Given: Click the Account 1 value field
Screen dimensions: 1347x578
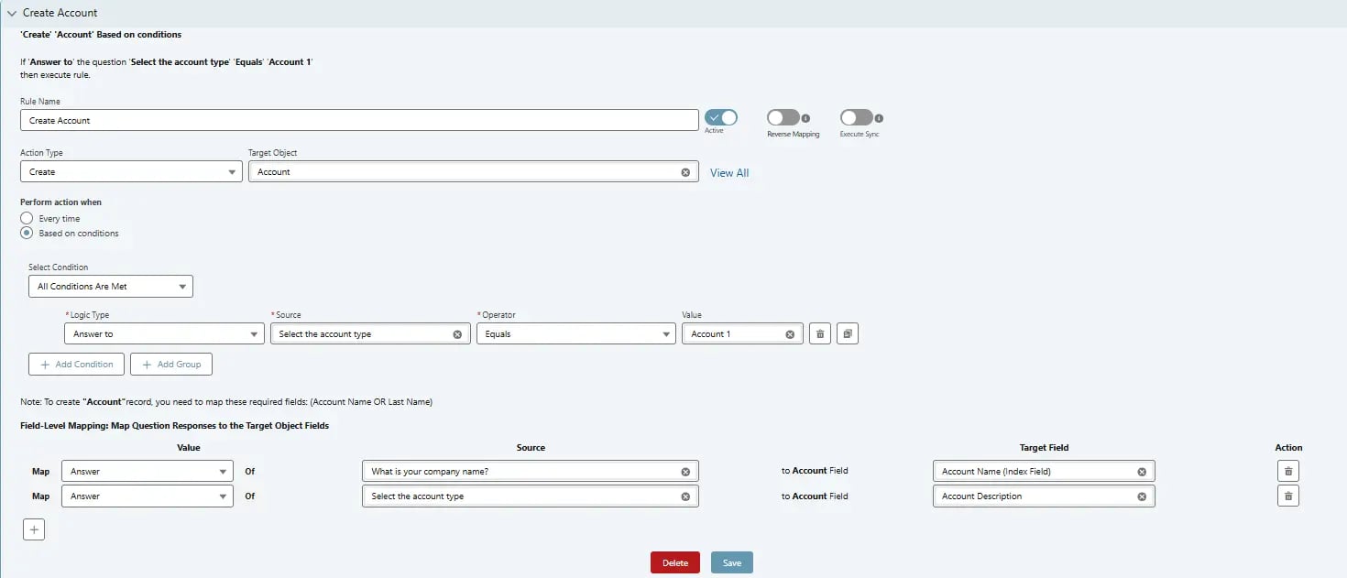Looking at the screenshot, I should tap(742, 333).
